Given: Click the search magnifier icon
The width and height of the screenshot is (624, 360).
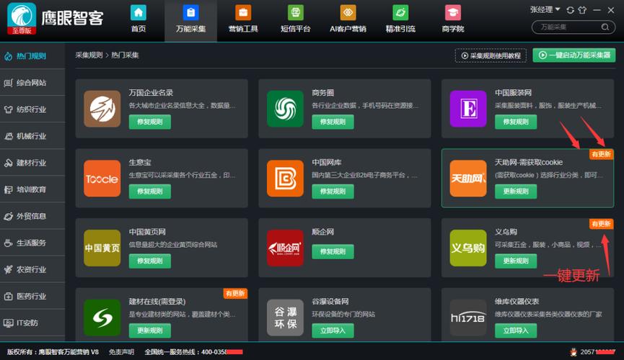Looking at the screenshot, I should click(x=605, y=27).
